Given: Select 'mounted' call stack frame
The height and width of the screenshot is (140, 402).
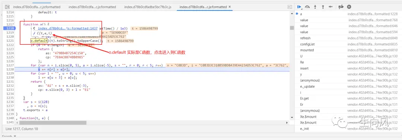Looking at the screenshot, I should [x=348, y=50].
